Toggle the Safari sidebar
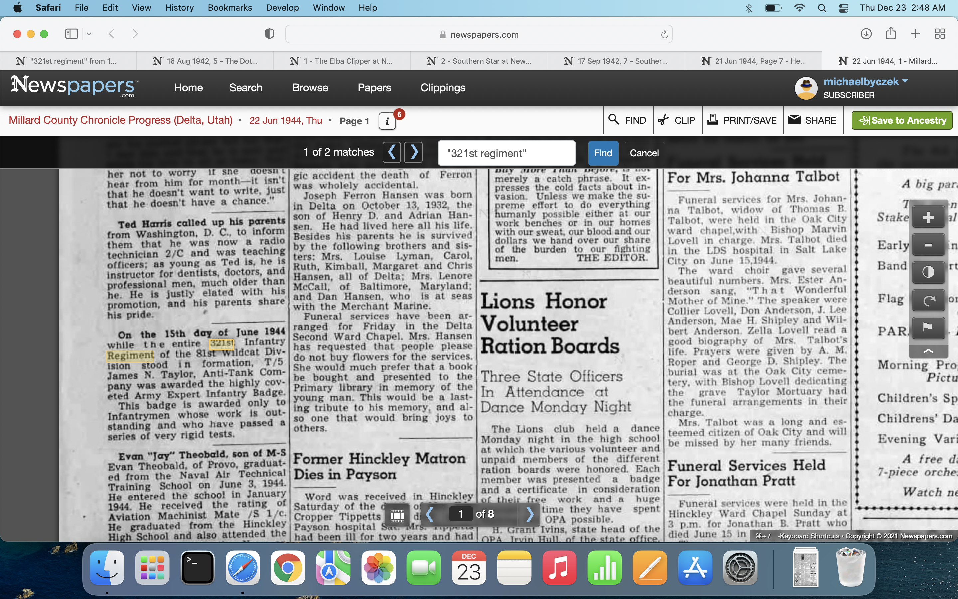 [x=72, y=34]
